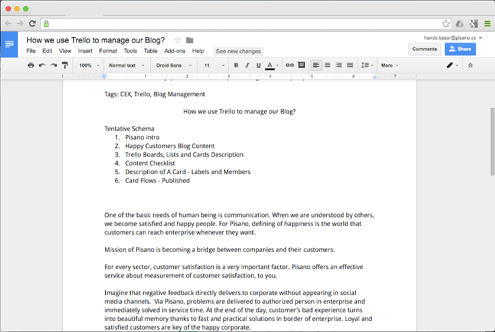Click the text 'Tentative Schema'

[129, 128]
